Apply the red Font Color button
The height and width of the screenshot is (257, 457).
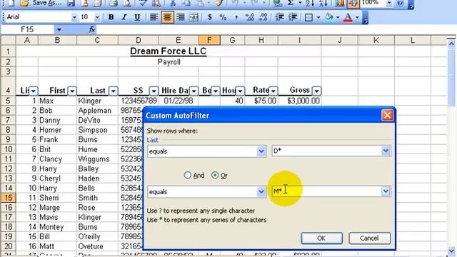(348, 17)
